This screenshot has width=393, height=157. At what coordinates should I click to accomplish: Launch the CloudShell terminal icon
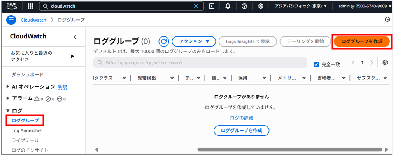pos(212,7)
